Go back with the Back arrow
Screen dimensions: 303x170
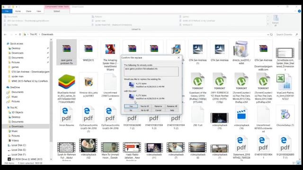pyautogui.click(x=5, y=34)
